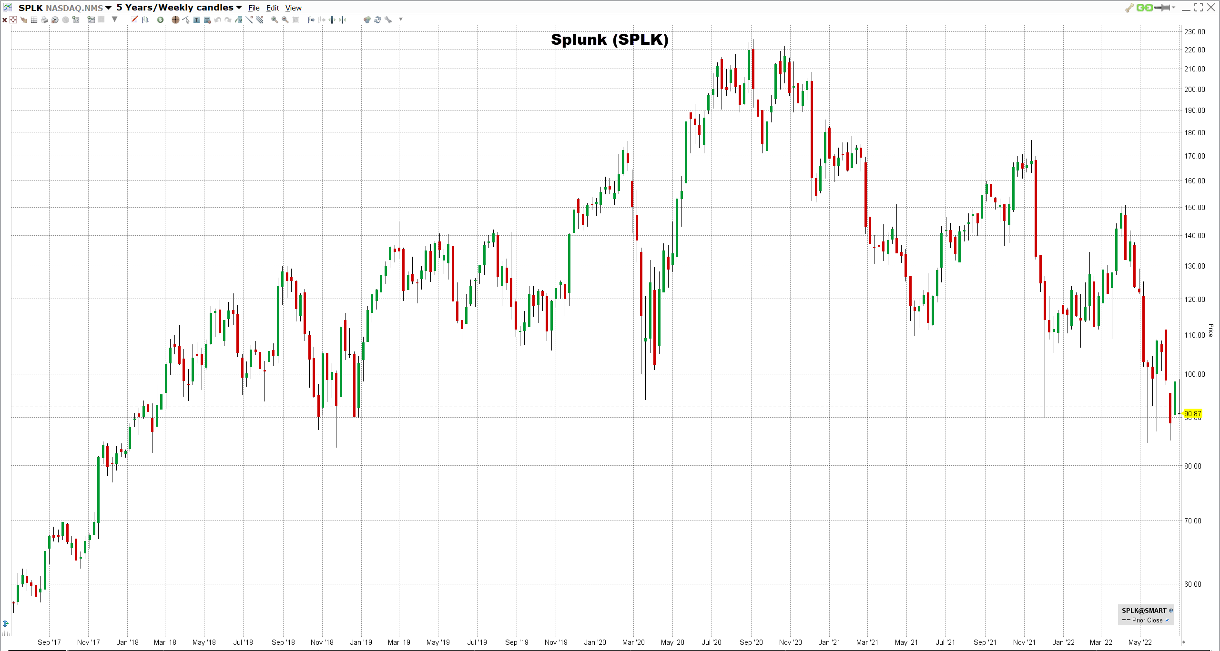Expand the arrow next to the pushpin

pos(1173,8)
